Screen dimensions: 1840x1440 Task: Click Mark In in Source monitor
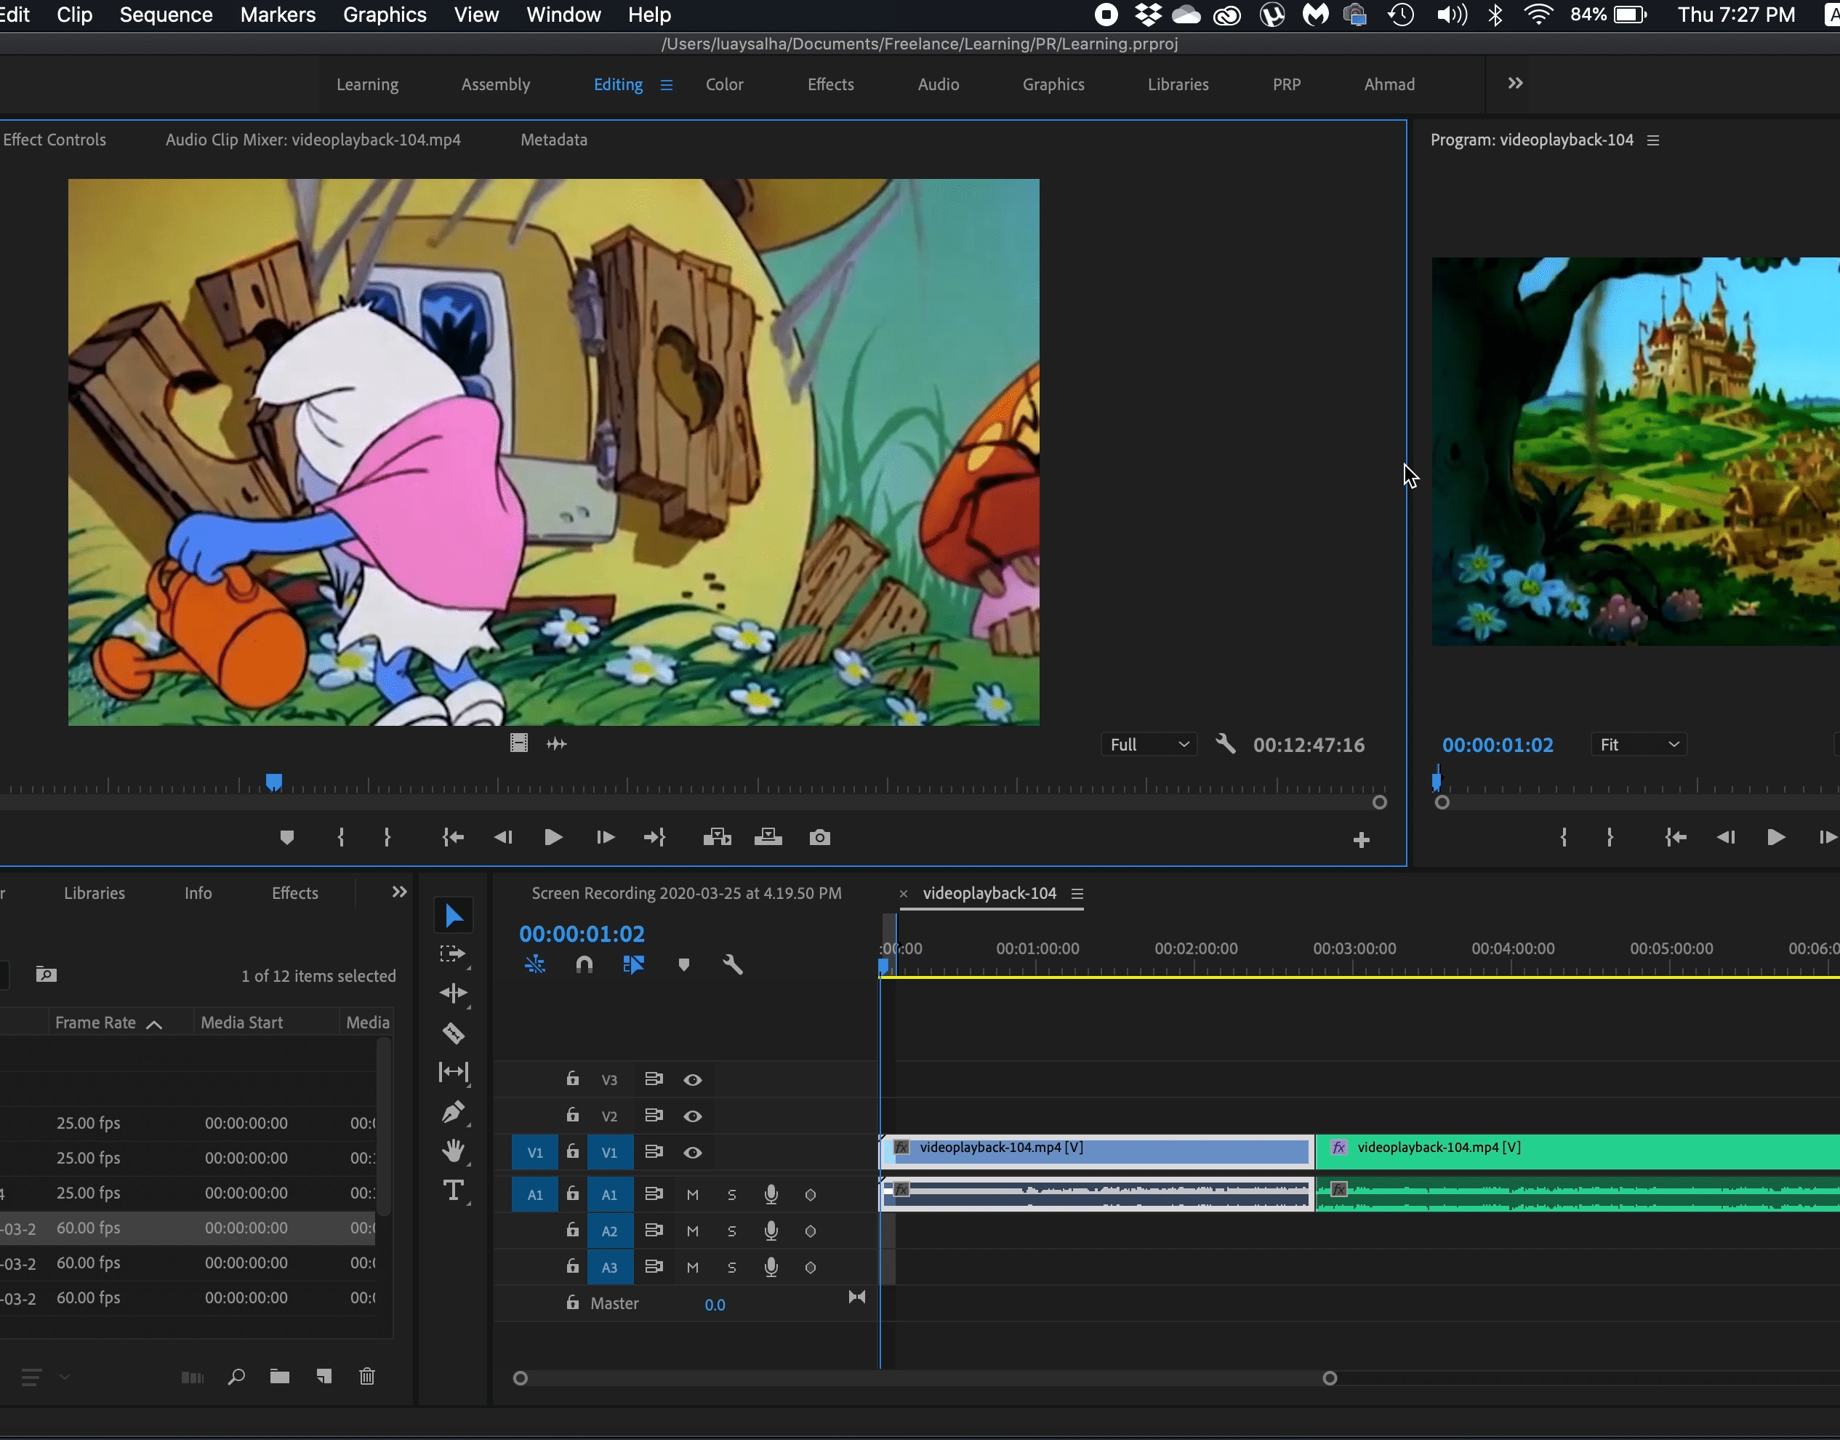tap(340, 837)
